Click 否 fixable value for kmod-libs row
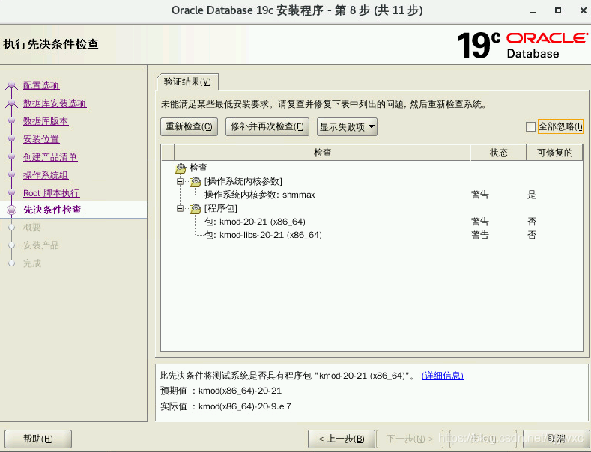Screen dimensions: 591x452 click(x=531, y=235)
